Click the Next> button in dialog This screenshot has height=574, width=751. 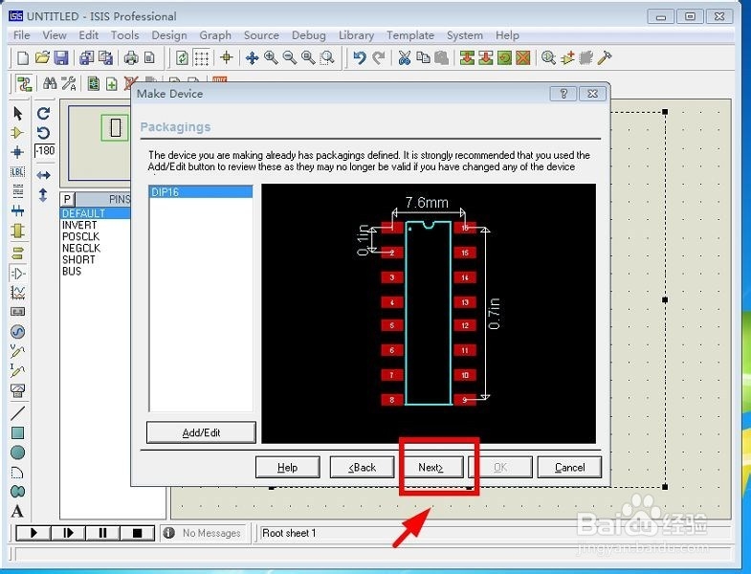(431, 467)
